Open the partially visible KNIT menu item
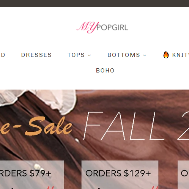Viewport: 189px width, 189px height. click(181, 55)
